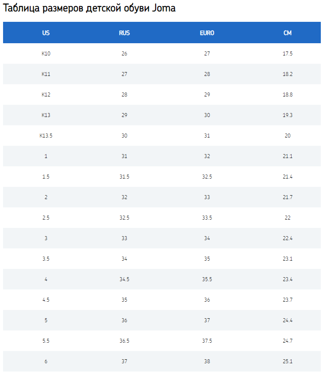Viewport: 323px width, 375px height.
Task: Select the 25.1 CM cell
Action: pyautogui.click(x=288, y=361)
